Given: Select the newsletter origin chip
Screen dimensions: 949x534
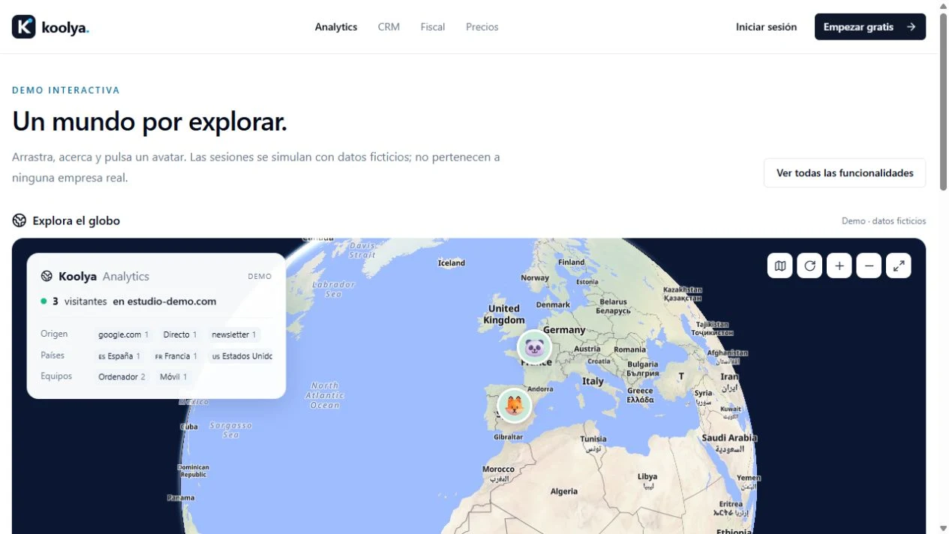Looking at the screenshot, I should [234, 334].
